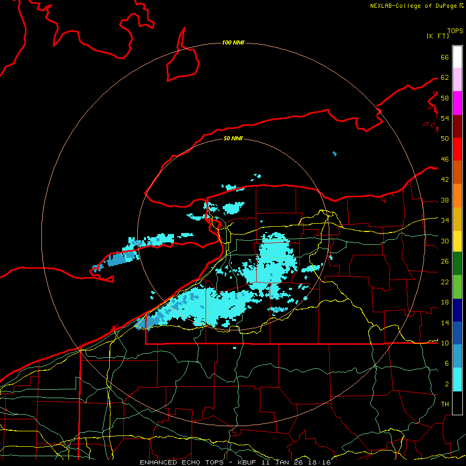Image resolution: width=466 pixels, height=466 pixels.
Task: Click the bright red legend color segment
Action: pyautogui.click(x=457, y=149)
